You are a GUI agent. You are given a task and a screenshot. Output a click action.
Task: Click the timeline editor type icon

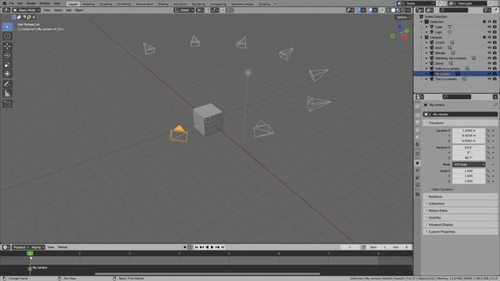click(x=6, y=247)
